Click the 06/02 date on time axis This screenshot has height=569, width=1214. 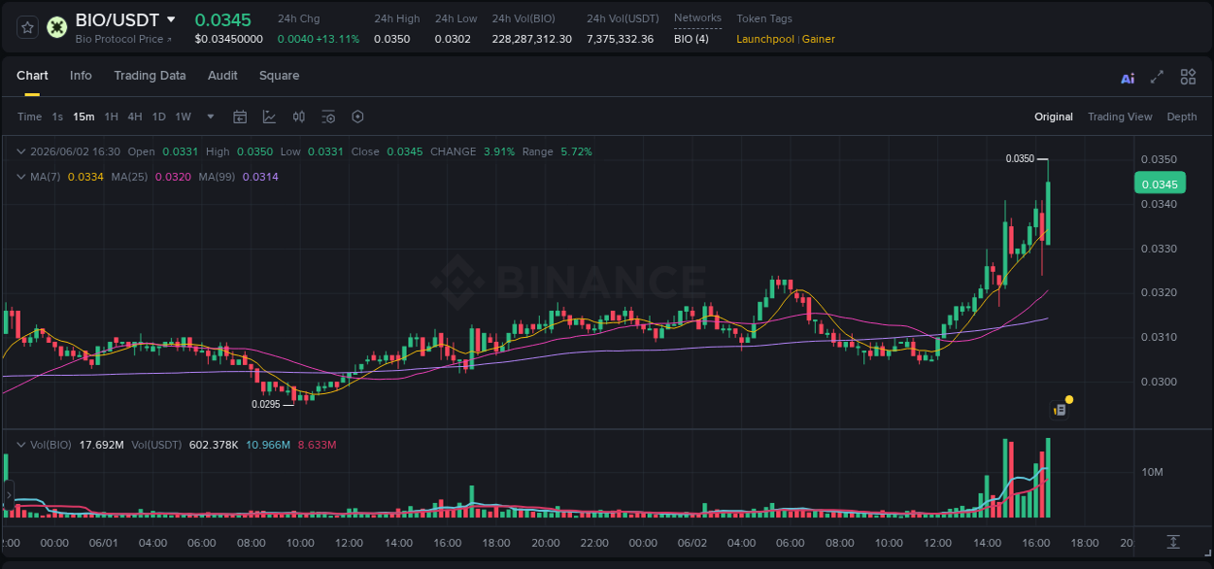691,543
